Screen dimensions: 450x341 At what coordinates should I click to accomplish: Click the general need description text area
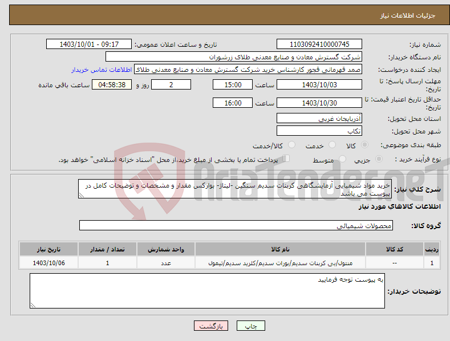click(235, 189)
